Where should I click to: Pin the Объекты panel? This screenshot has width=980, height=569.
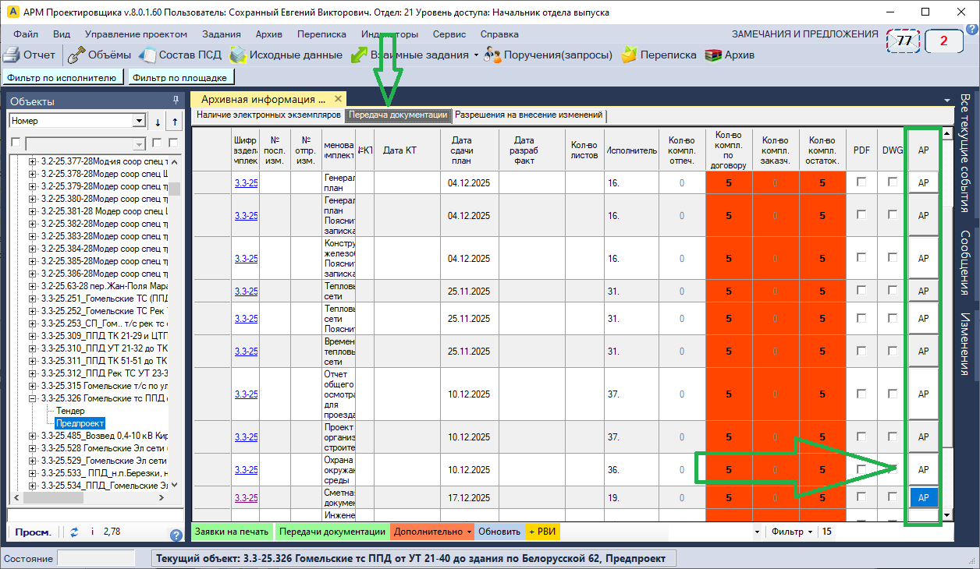point(176,101)
